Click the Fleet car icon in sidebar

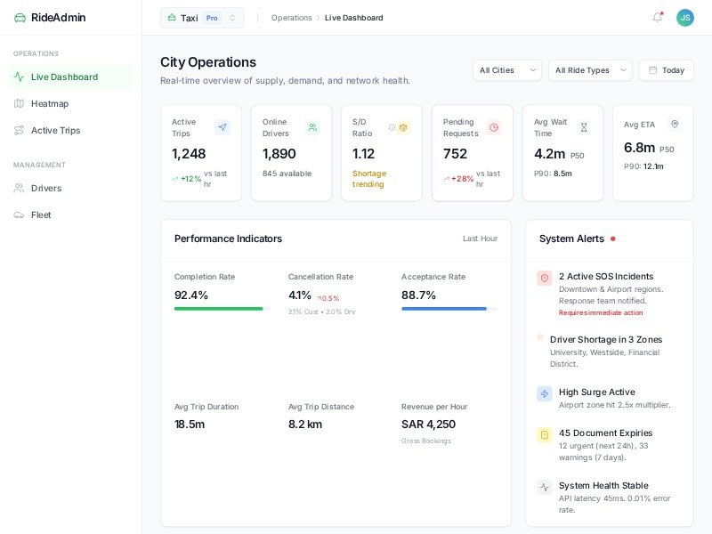pyautogui.click(x=18, y=214)
